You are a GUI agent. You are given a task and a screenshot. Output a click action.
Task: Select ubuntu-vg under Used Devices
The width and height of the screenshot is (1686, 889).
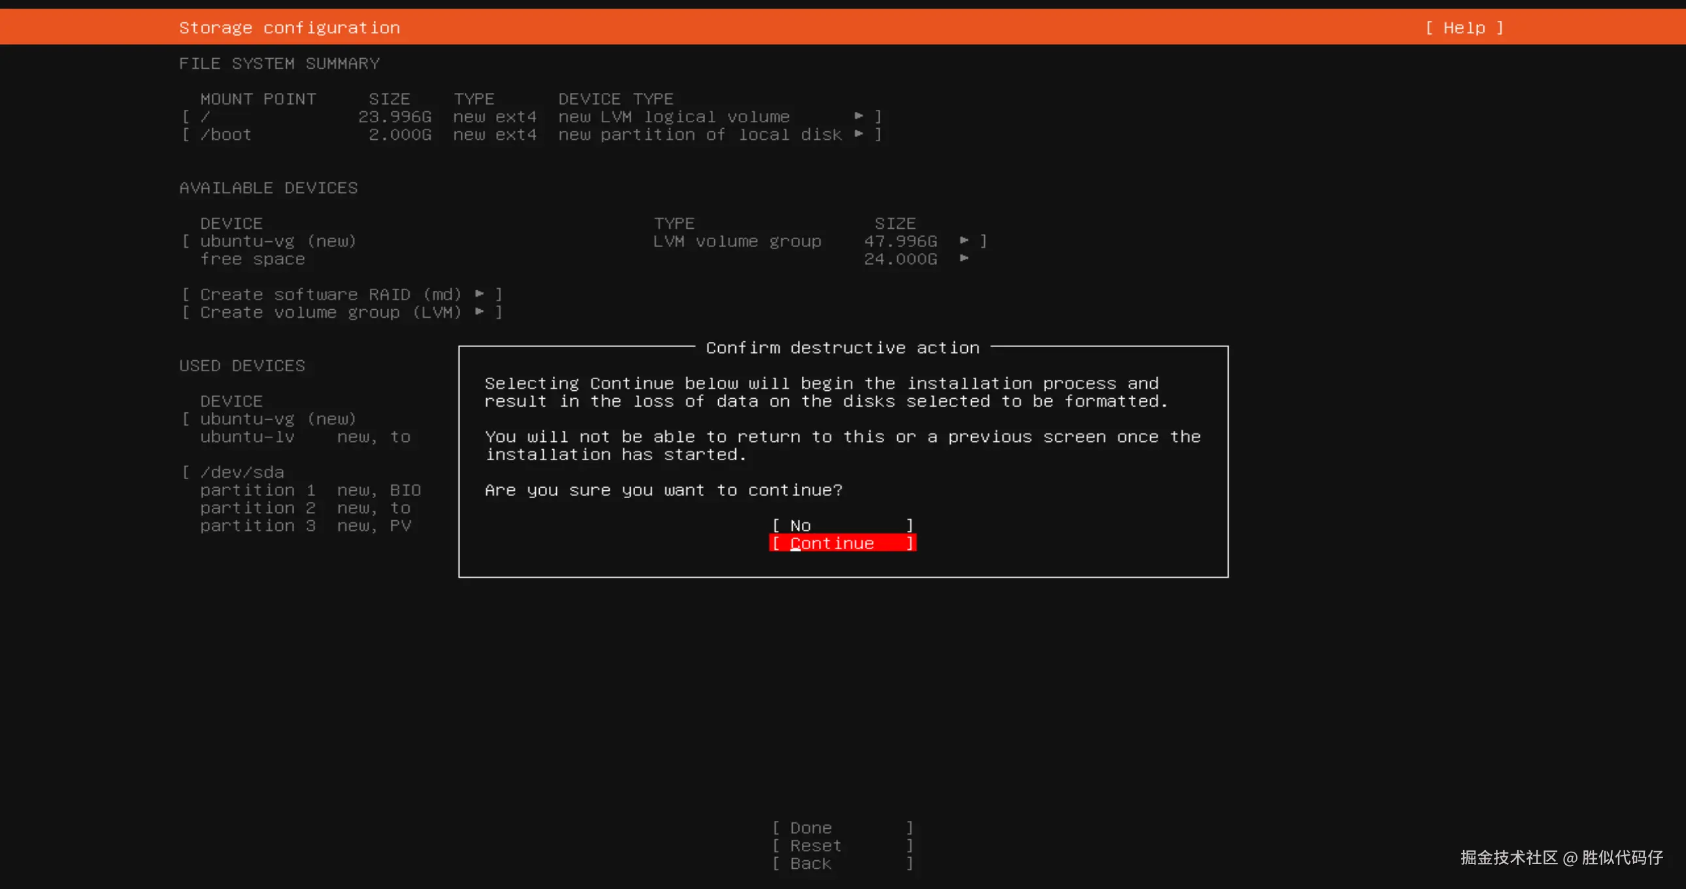(x=278, y=419)
